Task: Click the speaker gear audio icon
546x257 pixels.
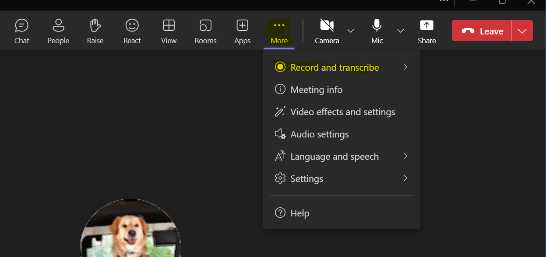Action: [280, 134]
